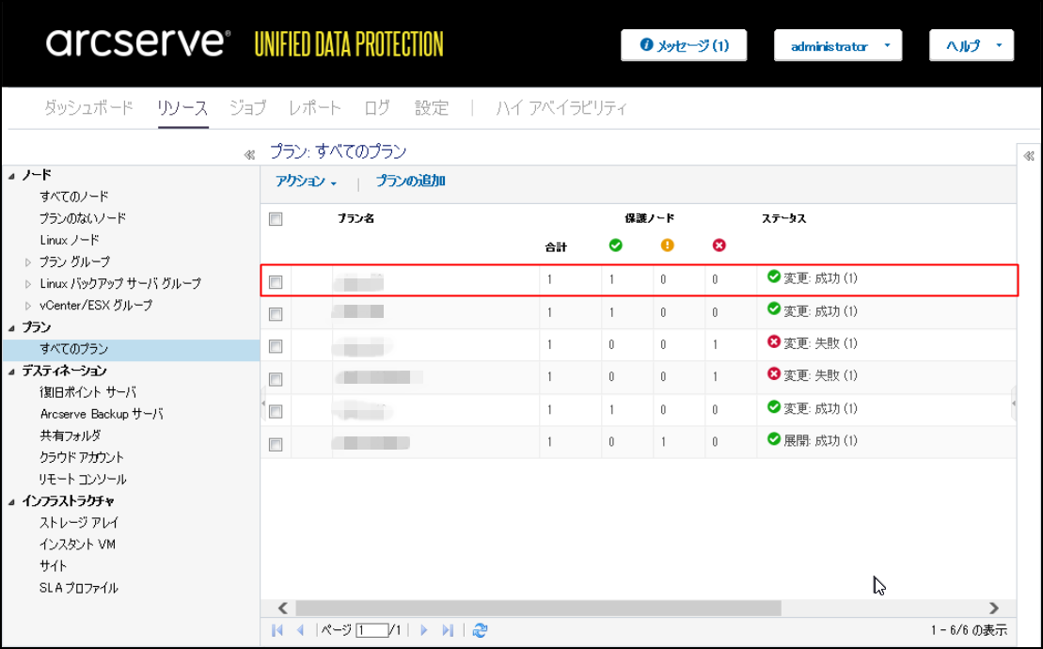Select リモート コンソール in the tree

[x=83, y=479]
